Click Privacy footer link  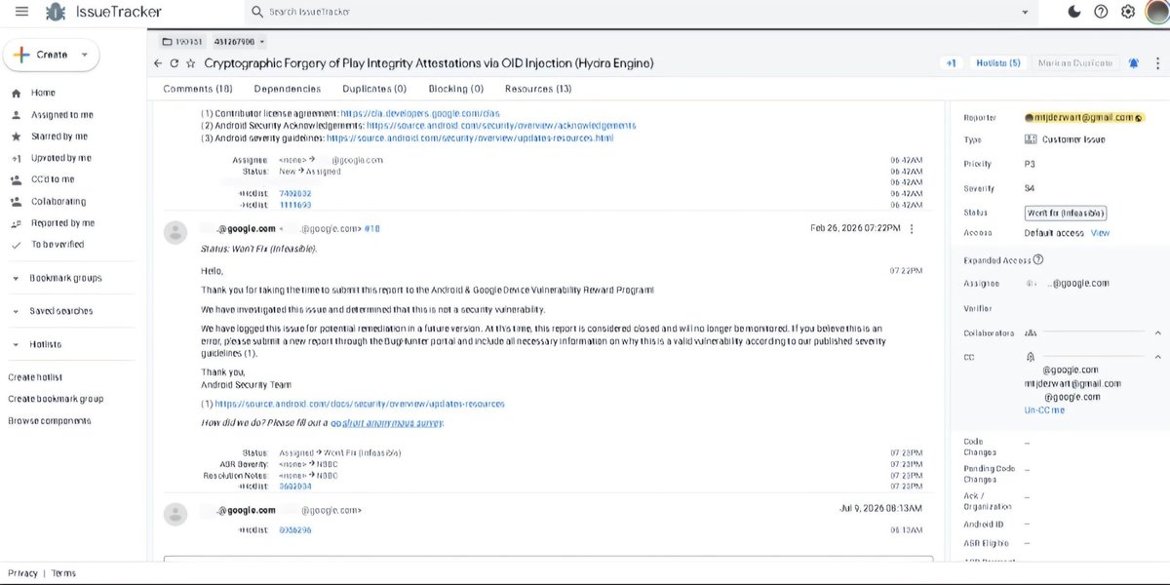coord(22,573)
